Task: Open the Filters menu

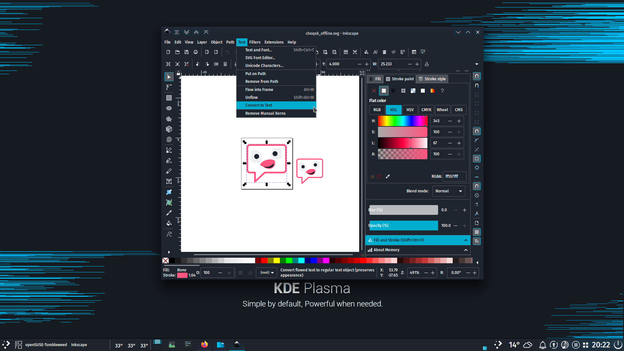Action: click(x=255, y=42)
